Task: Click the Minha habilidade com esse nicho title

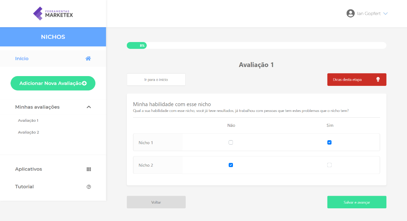Action: [172, 104]
